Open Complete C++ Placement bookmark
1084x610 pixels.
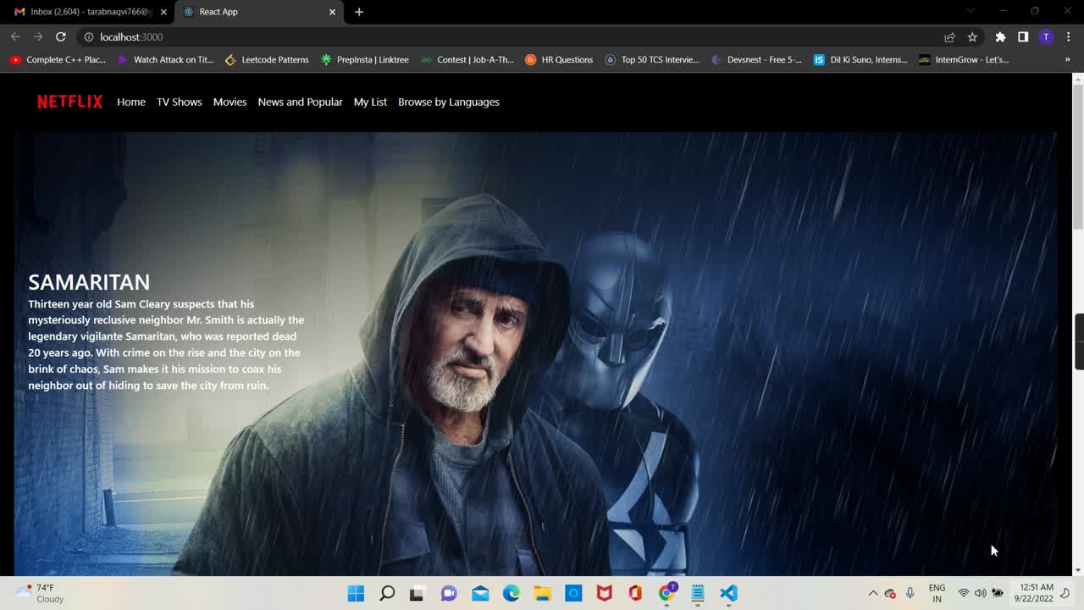click(x=58, y=59)
